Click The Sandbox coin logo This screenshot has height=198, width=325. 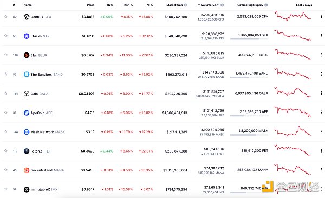coord(27,74)
